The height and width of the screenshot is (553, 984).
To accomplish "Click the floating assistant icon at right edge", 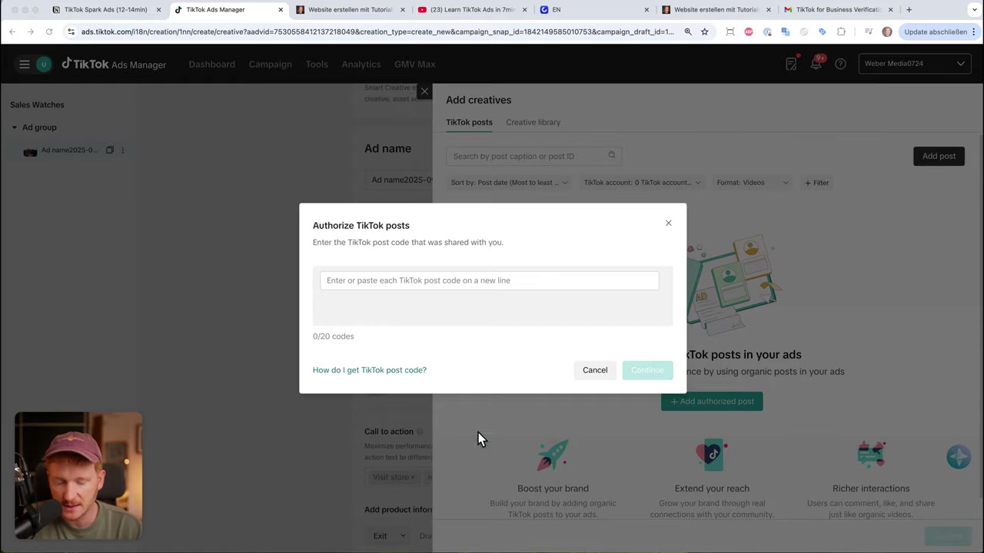I will tap(959, 456).
